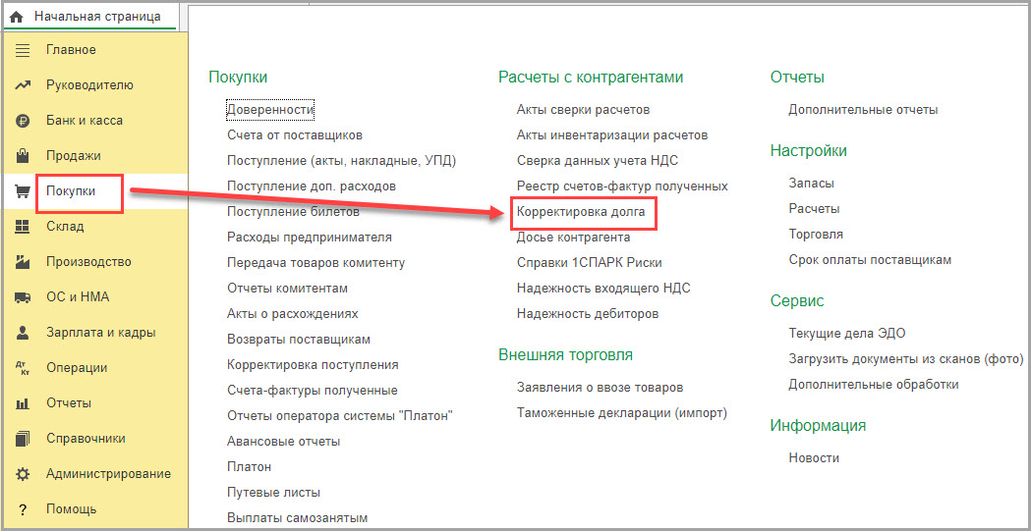Open Акты сверки расчетов
The height and width of the screenshot is (531, 1031).
pos(583,110)
